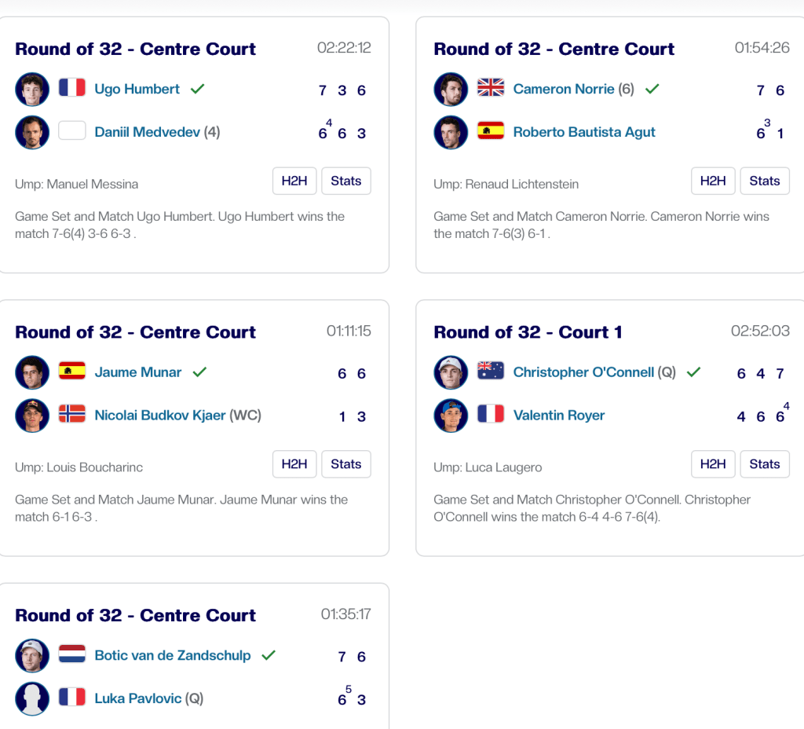Click the Spanish flag next to Jaume Munar
804x729 pixels.
(71, 372)
